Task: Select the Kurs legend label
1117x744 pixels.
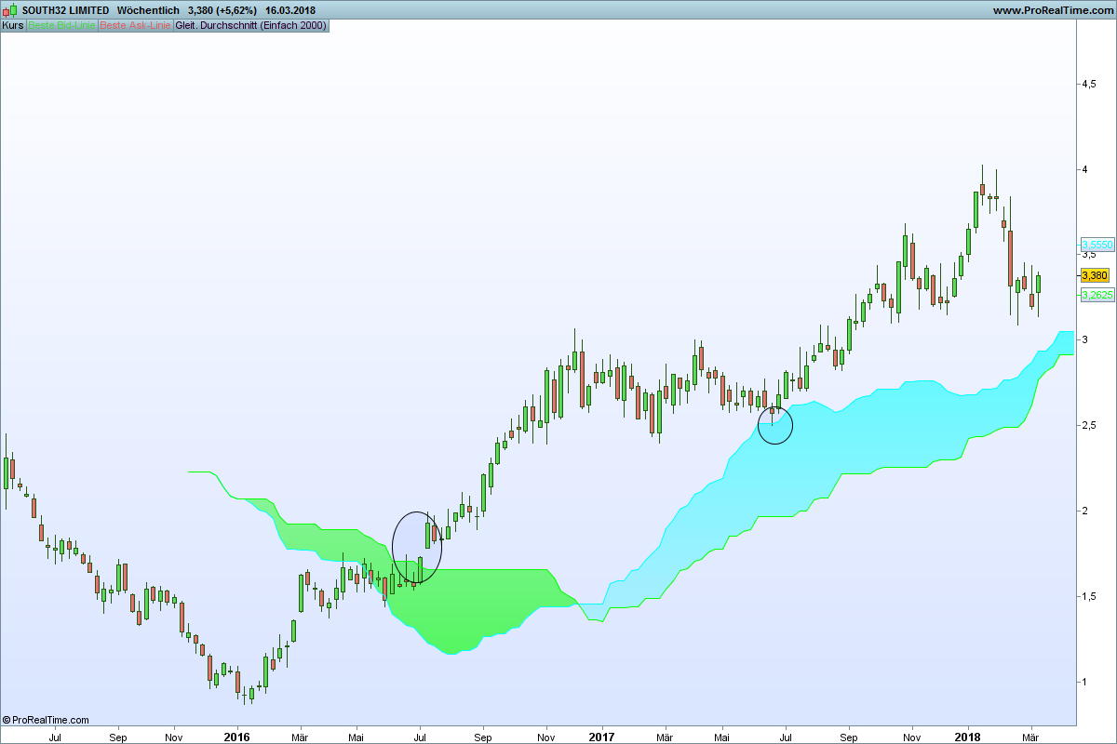Action: tap(13, 26)
